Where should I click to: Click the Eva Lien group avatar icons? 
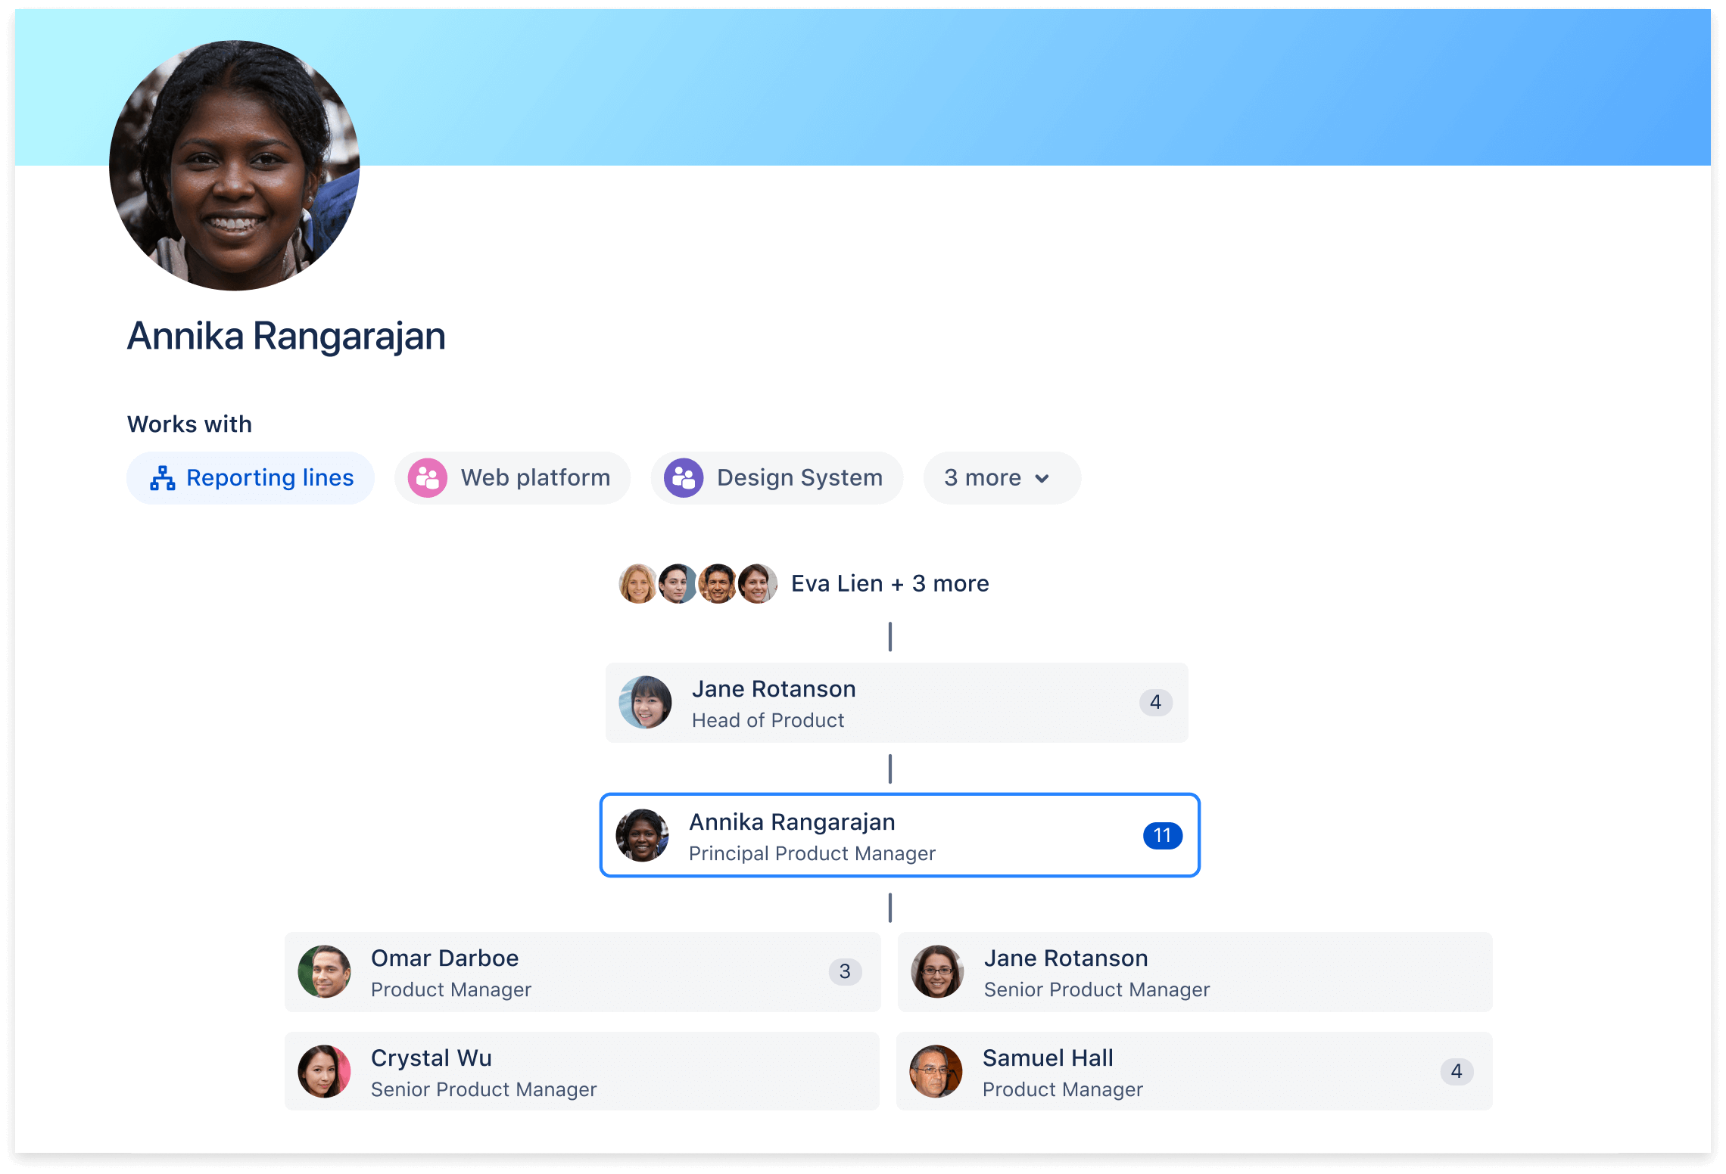(x=695, y=583)
